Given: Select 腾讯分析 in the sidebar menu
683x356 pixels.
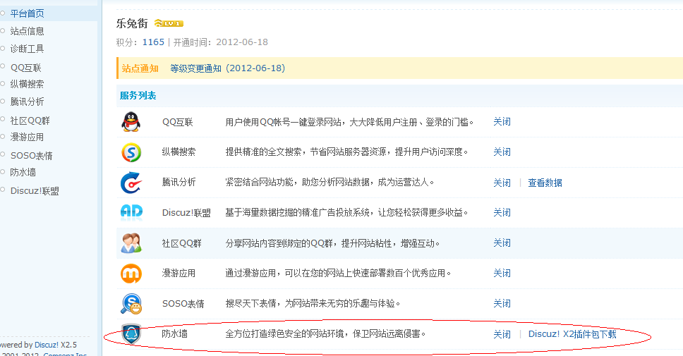Looking at the screenshot, I should 27,102.
